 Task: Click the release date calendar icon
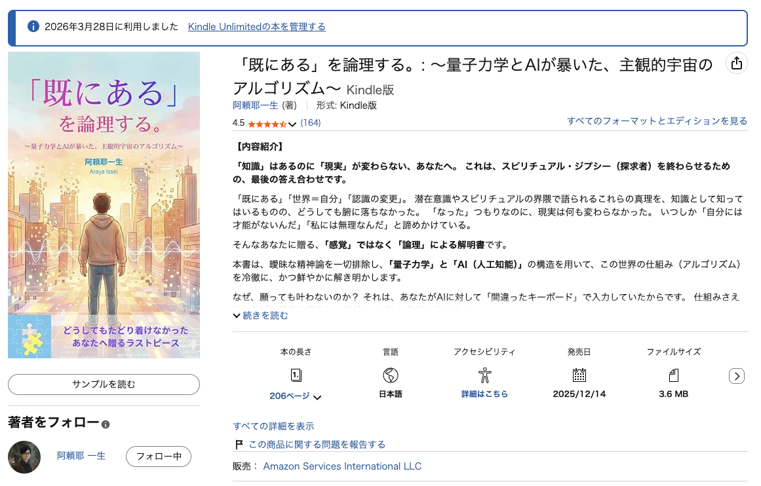pos(579,375)
